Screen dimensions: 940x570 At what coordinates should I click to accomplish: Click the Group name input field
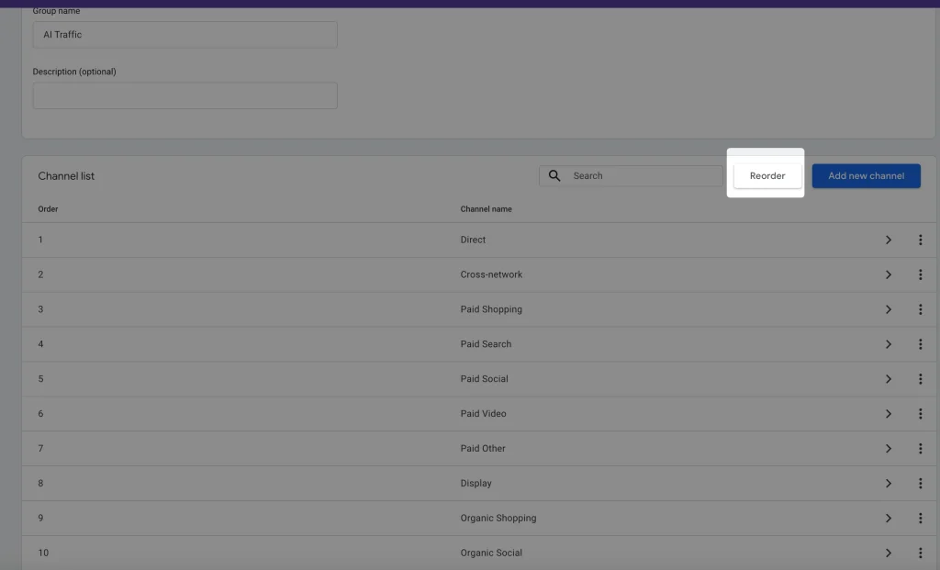click(184, 34)
